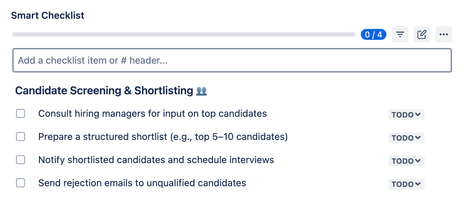Change status of Notify shortlisted candidates item

pyautogui.click(x=406, y=161)
